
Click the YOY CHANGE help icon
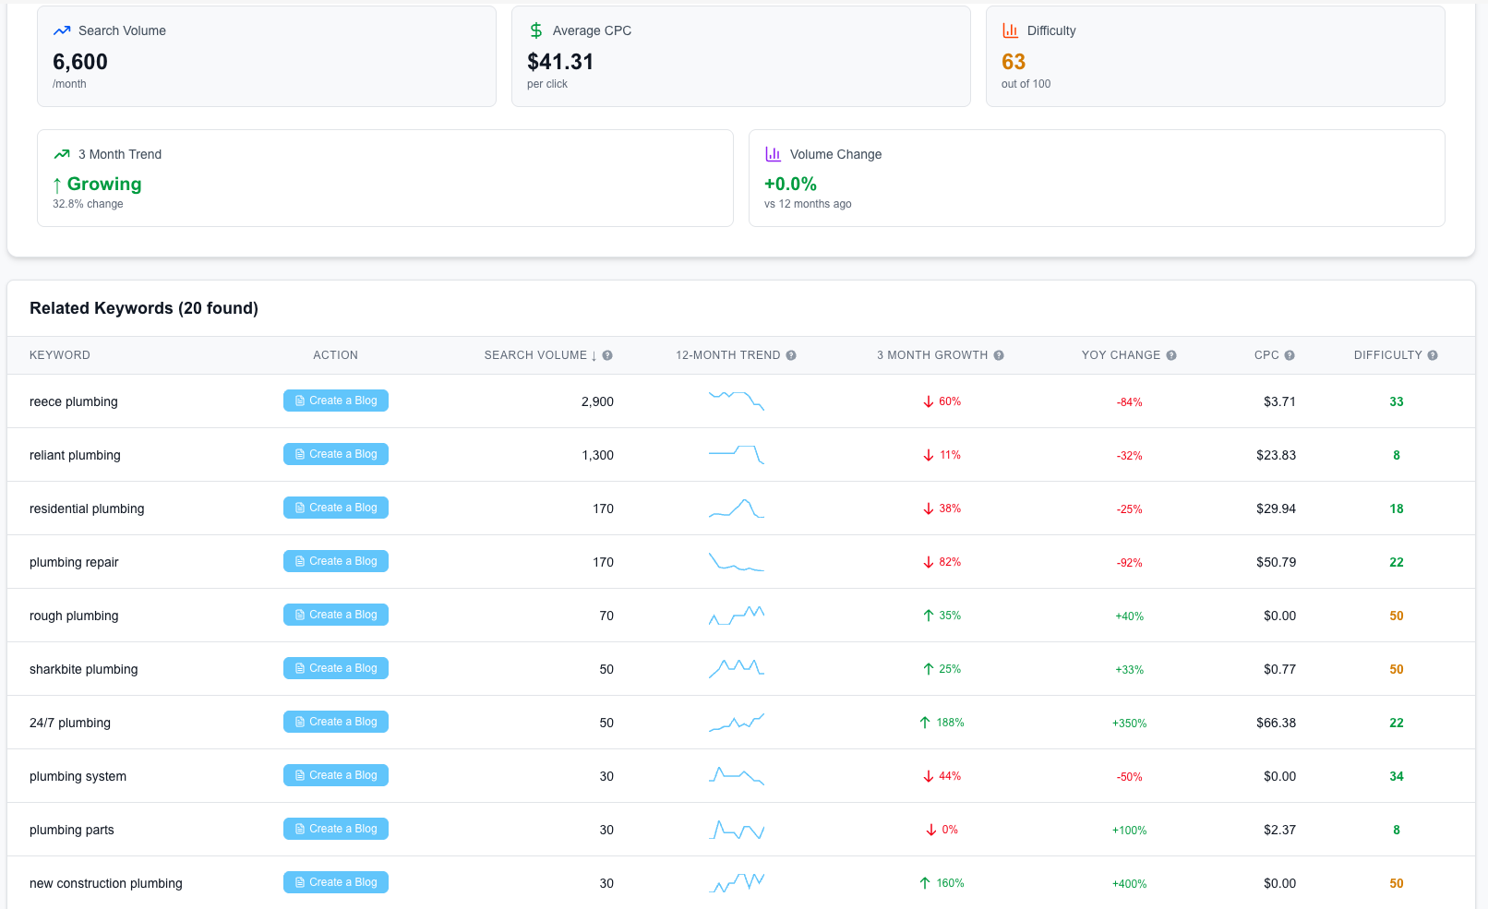[x=1171, y=354]
